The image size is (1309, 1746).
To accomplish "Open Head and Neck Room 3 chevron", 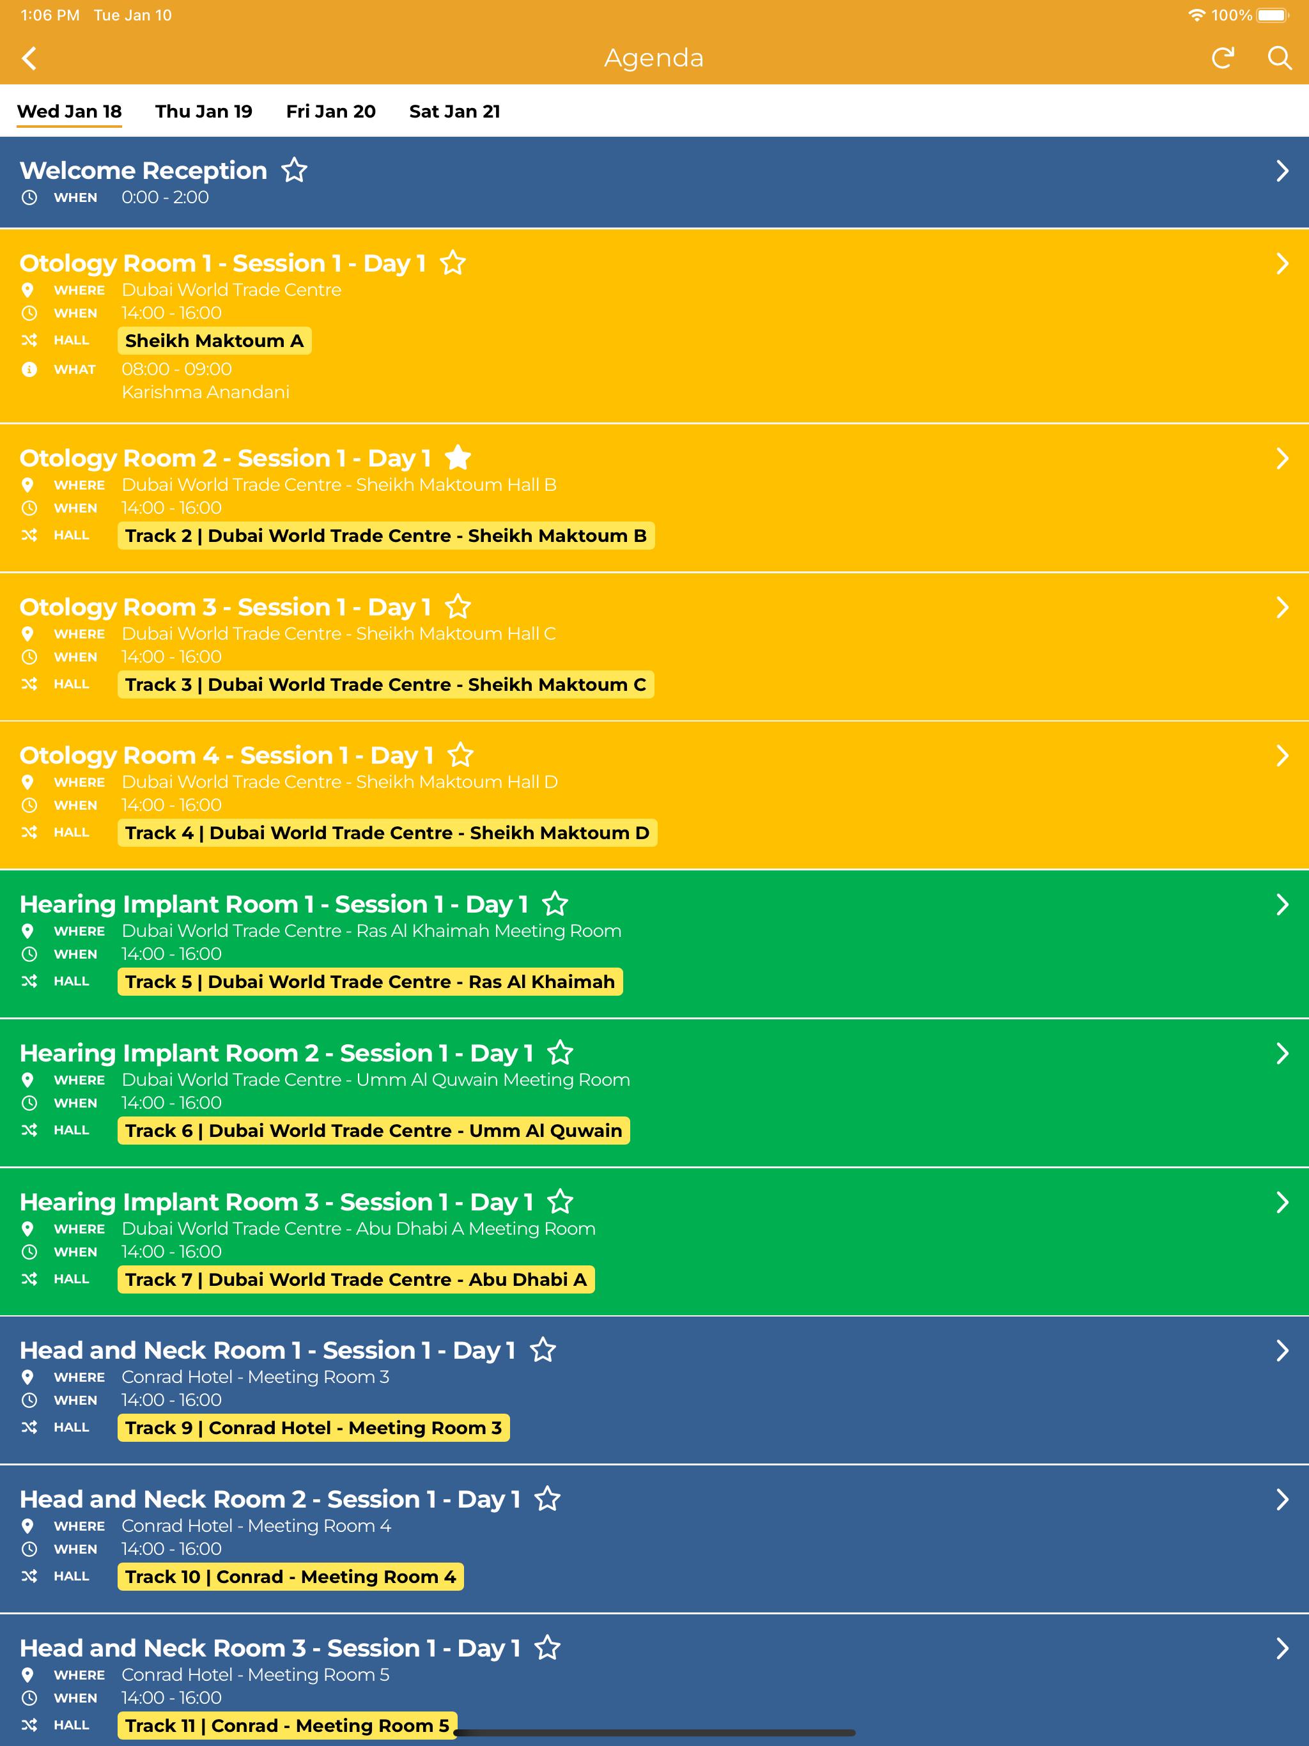I will (1282, 1648).
